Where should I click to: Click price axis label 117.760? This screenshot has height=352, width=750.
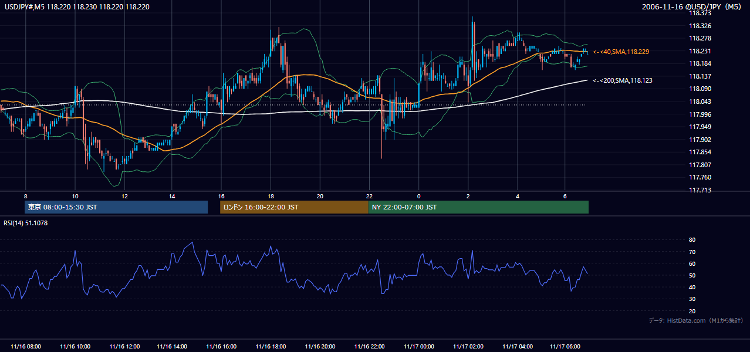[700, 178]
